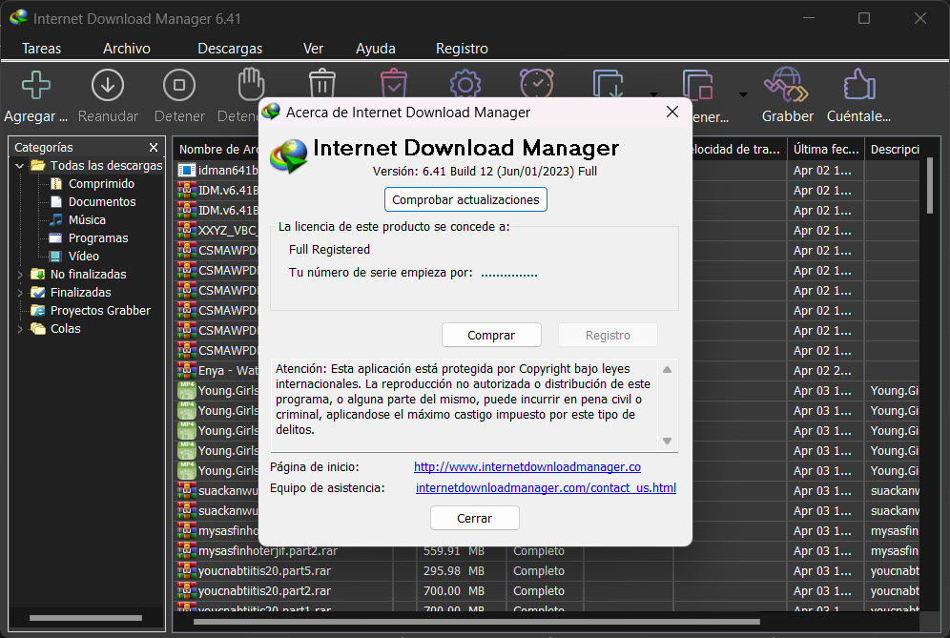This screenshot has height=638, width=950.
Task: Sort by the Nombre de Archivo column header
Action: (217, 149)
